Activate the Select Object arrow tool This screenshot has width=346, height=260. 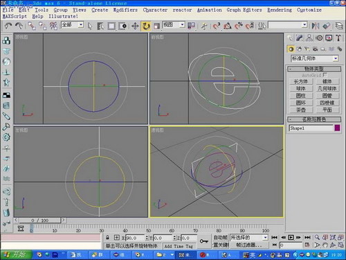tap(90, 26)
